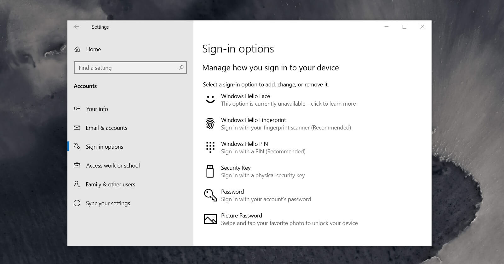The width and height of the screenshot is (504, 264).
Task: Click the fingerprint icon
Action: click(210, 124)
